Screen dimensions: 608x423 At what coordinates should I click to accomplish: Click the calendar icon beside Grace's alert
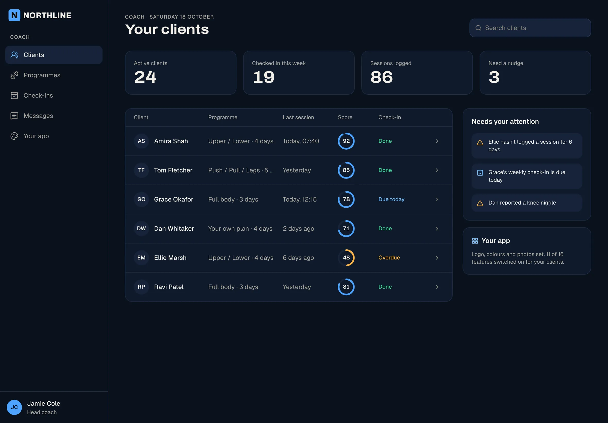[x=480, y=173]
